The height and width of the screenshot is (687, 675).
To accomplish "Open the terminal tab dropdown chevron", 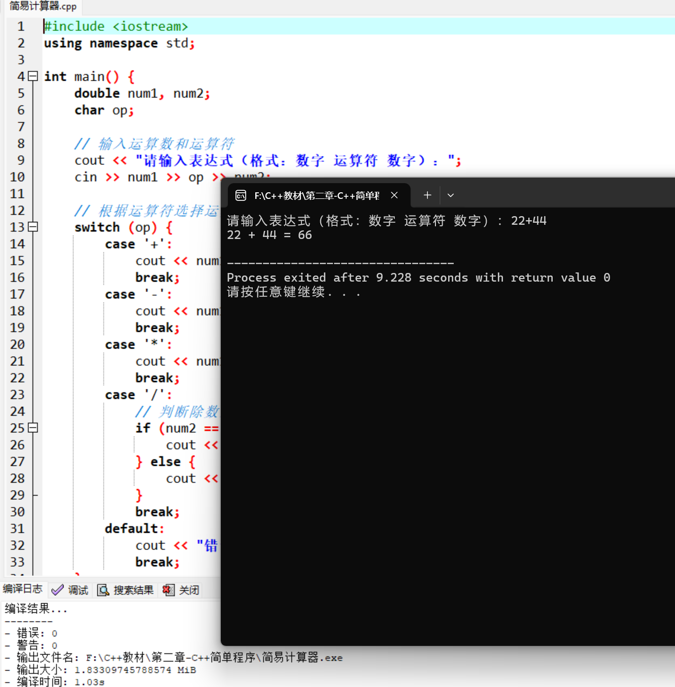I will pyautogui.click(x=451, y=195).
